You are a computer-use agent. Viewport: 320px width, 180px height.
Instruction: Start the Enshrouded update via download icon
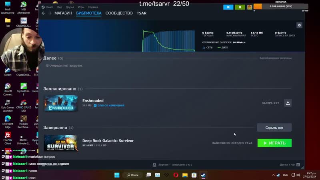pyautogui.click(x=288, y=103)
